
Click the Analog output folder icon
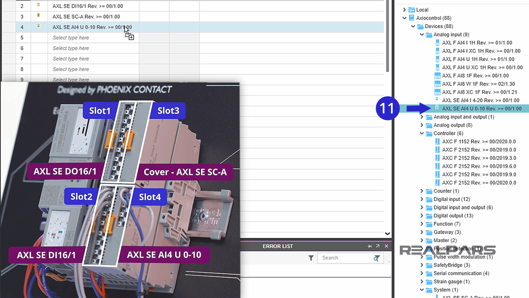pyautogui.click(x=429, y=125)
